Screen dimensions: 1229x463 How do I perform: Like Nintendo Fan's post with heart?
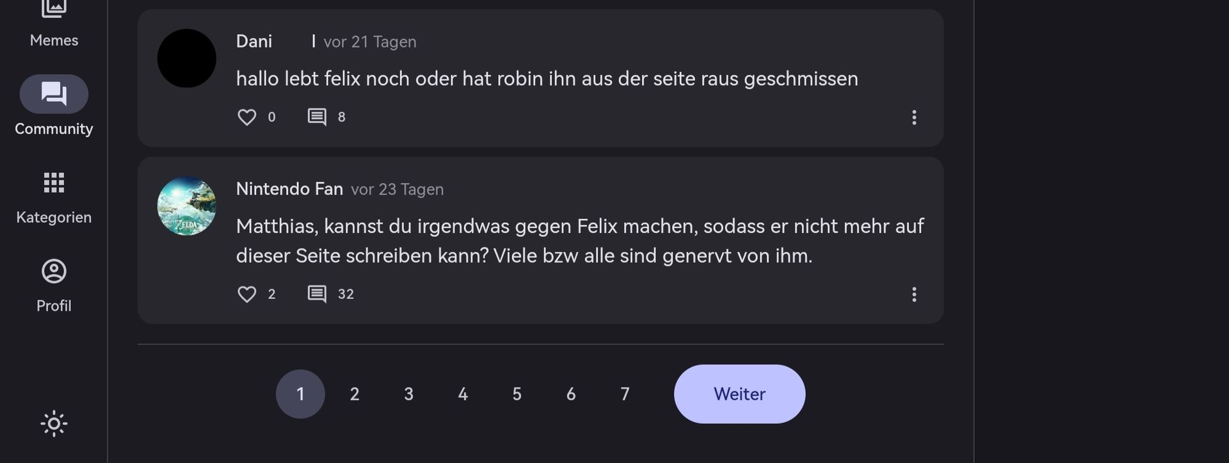tap(247, 294)
